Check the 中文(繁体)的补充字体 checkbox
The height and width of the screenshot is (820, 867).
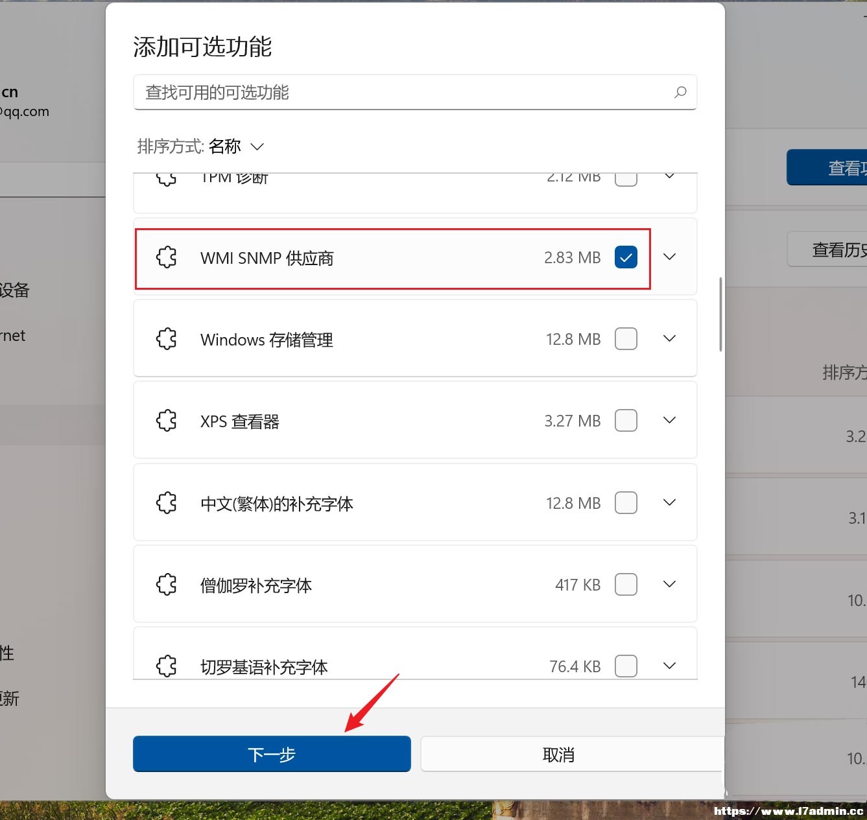pyautogui.click(x=626, y=503)
